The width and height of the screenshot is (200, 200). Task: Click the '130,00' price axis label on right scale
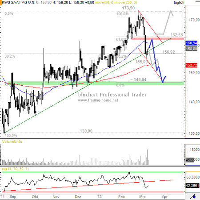194,133
